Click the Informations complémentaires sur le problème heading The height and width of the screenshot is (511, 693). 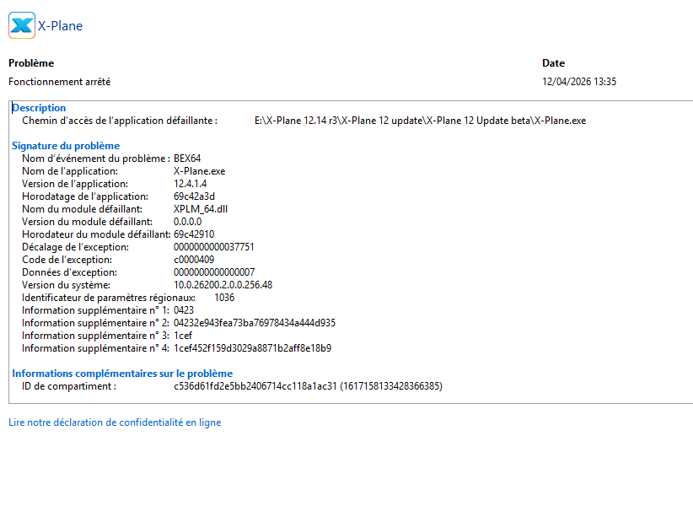pos(122,374)
